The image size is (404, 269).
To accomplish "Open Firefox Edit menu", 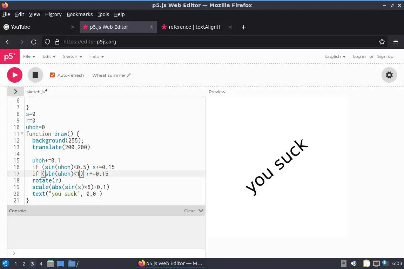I will coord(20,14).
